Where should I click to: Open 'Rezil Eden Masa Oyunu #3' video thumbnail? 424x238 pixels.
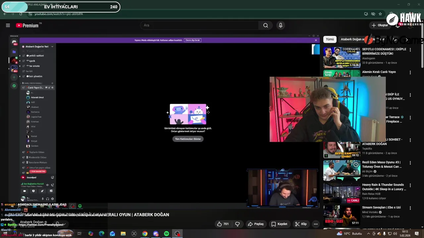342,171
